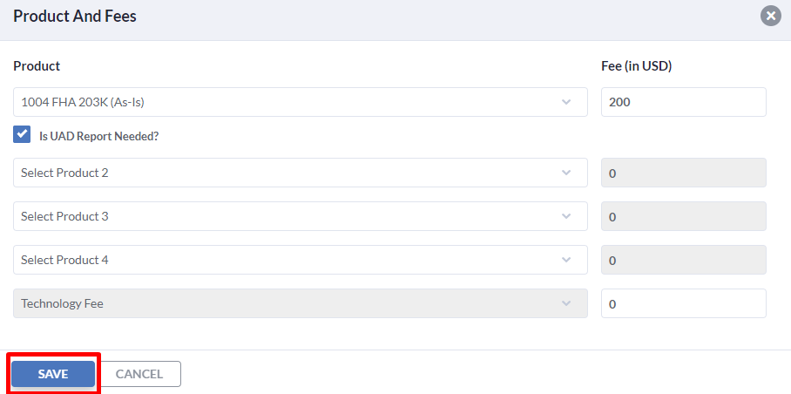This screenshot has width=791, height=394.
Task: Open the Select Product 2 dropdown
Action: pyautogui.click(x=301, y=173)
